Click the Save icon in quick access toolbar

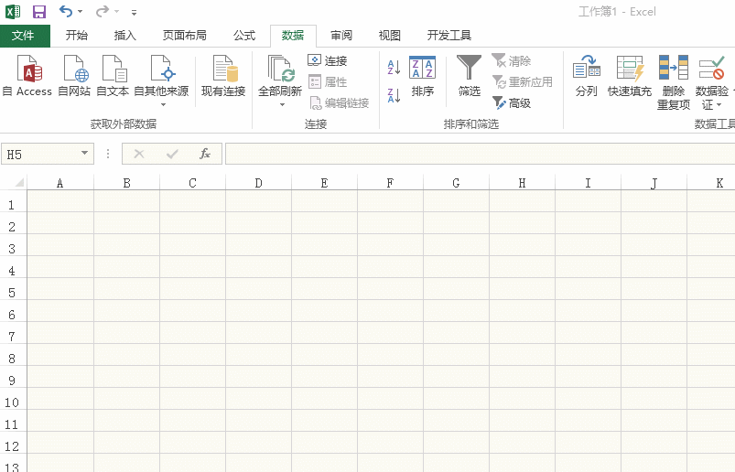point(39,12)
